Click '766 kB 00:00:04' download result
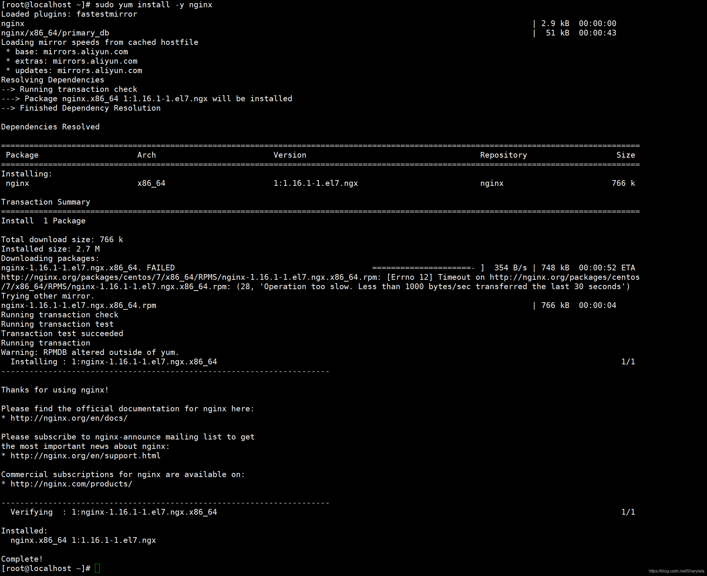 579,306
